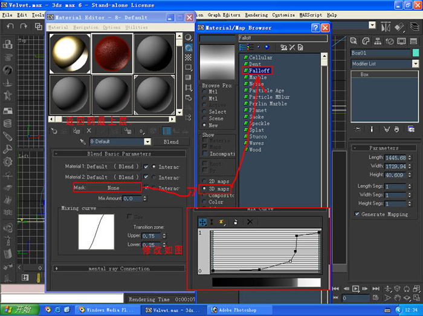Image resolution: width=423 pixels, height=316 pixels.
Task: Open Motion tab icon in command panel
Action: tap(390, 41)
